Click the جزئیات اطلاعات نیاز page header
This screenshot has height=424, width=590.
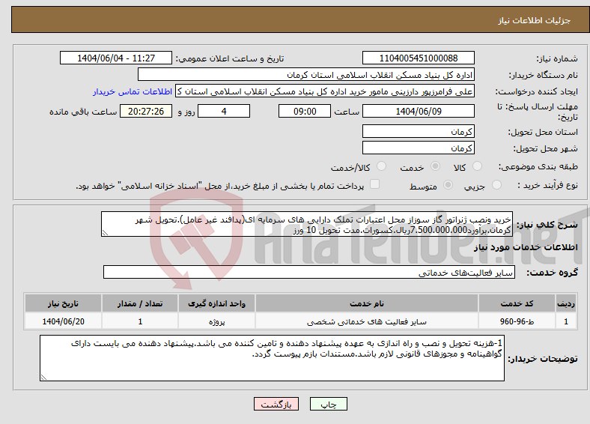(x=535, y=20)
